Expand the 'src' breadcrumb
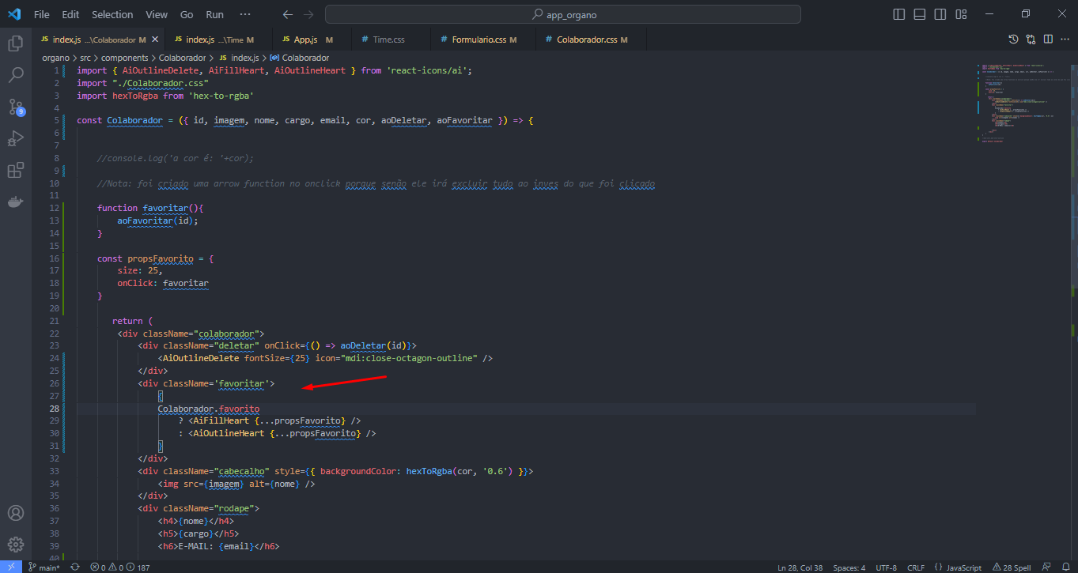Viewport: 1078px width, 573px height. click(85, 58)
